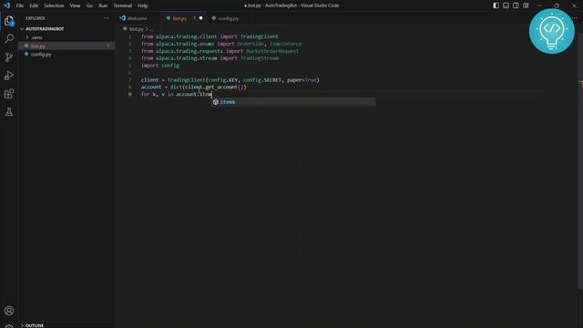Open the Edit menu
The image size is (583, 328).
point(34,5)
